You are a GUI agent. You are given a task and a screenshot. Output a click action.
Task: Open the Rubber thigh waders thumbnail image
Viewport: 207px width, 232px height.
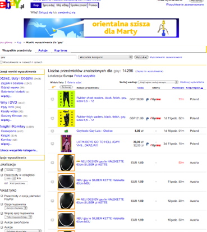(x=66, y=118)
